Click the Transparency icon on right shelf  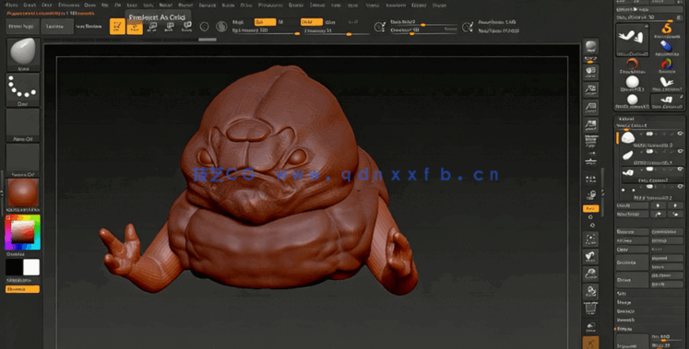pyautogui.click(x=591, y=327)
